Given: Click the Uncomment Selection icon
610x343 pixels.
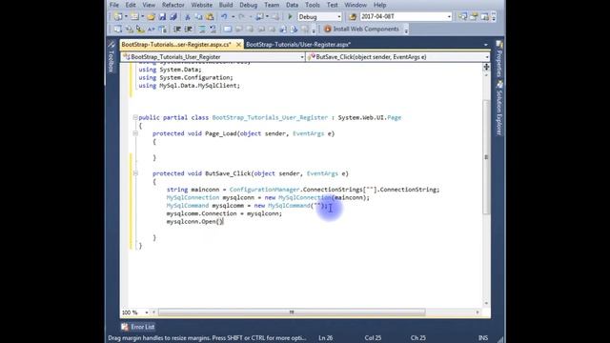Looking at the screenshot, I should (213, 30).
